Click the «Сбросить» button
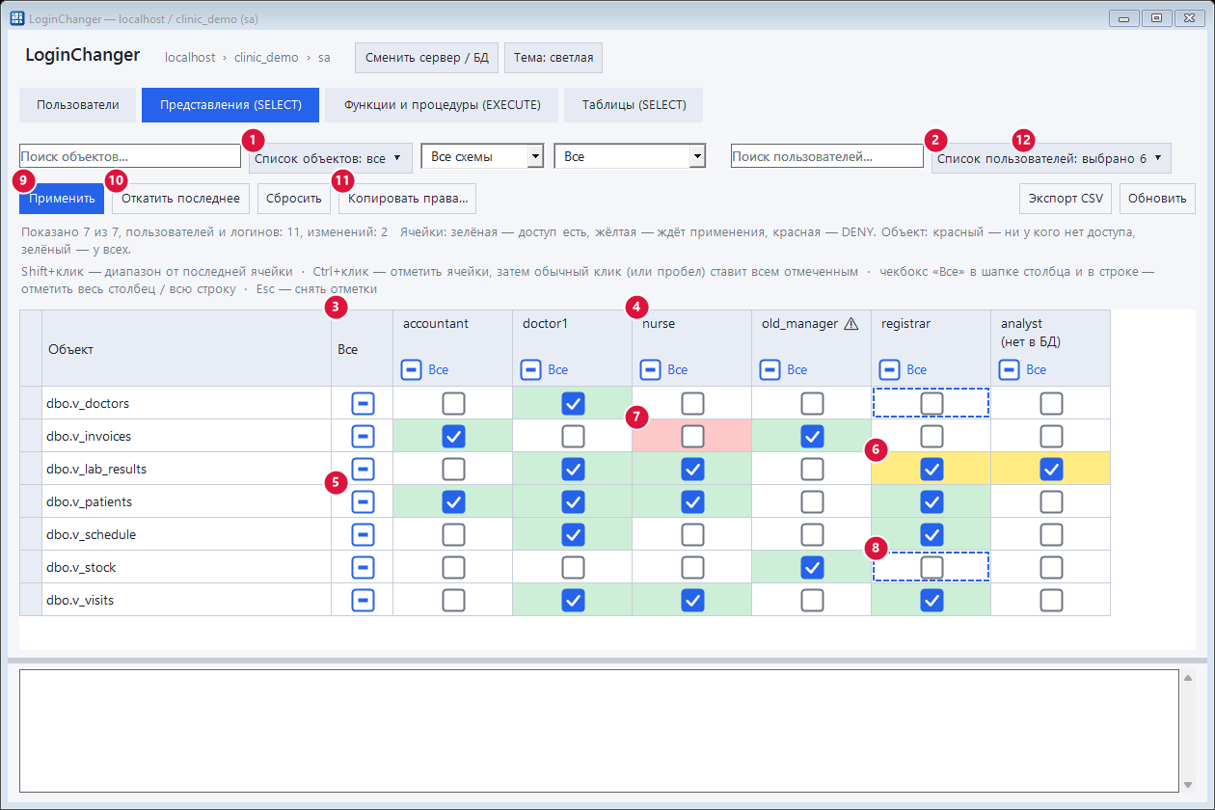Viewport: 1215px width, 810px height. pos(294,199)
